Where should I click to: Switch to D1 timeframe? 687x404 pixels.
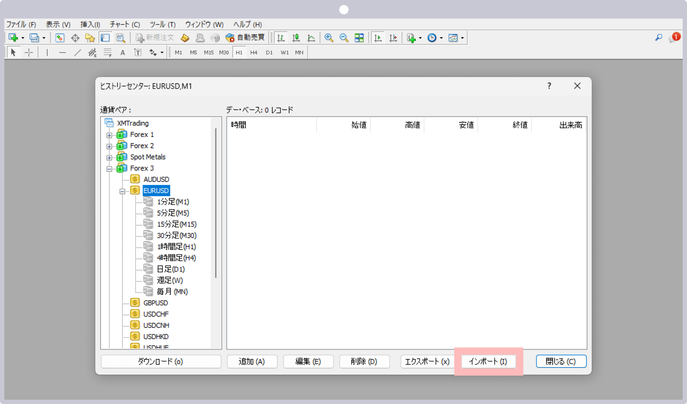click(269, 53)
